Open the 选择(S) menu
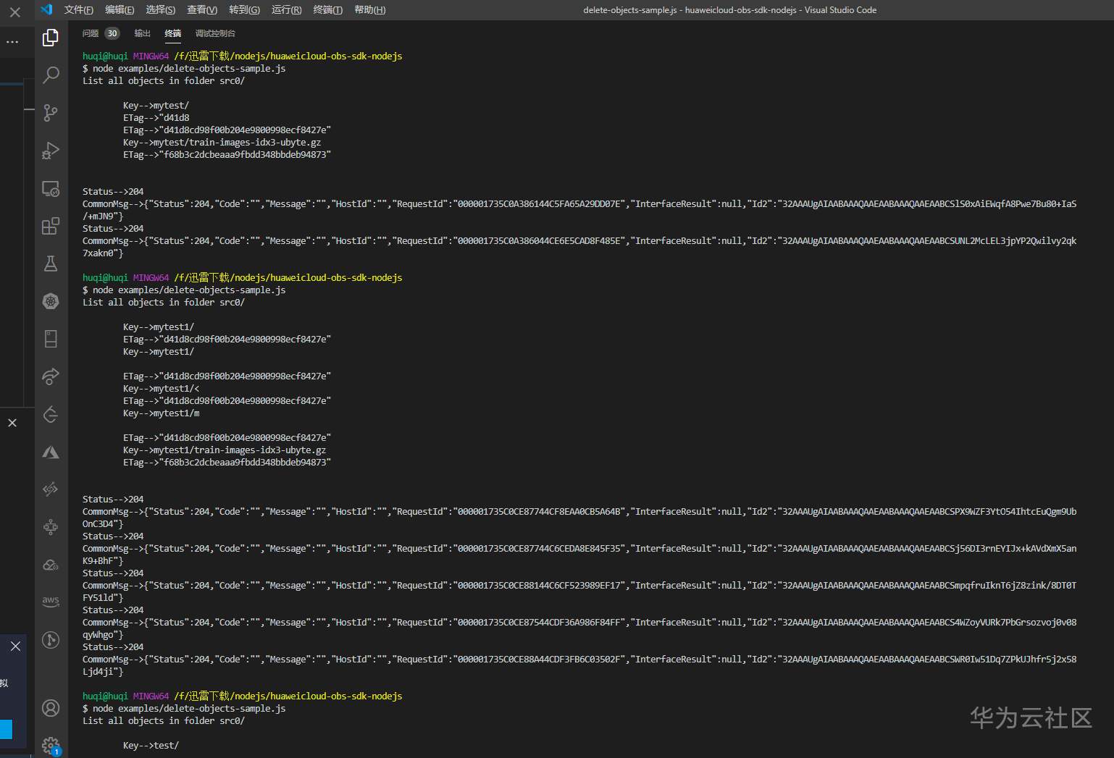This screenshot has width=1114, height=758. click(161, 10)
